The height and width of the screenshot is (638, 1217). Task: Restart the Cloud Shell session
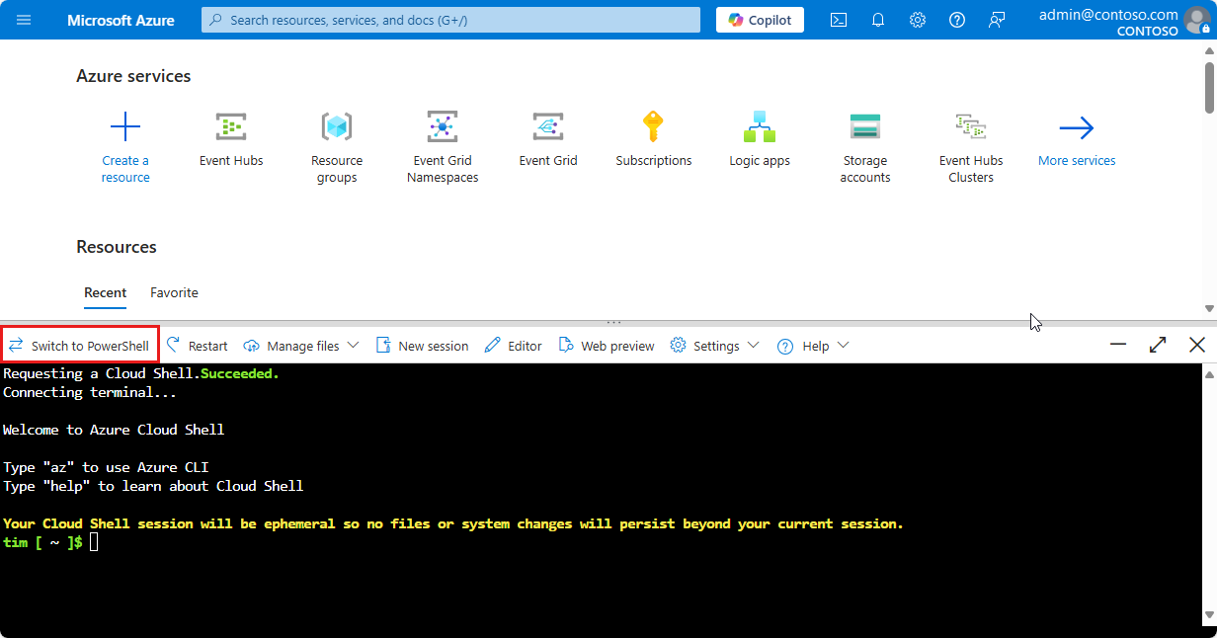pyautogui.click(x=197, y=346)
